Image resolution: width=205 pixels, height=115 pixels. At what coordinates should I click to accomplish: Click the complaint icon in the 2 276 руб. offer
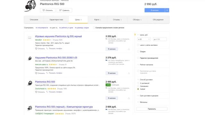129,73
